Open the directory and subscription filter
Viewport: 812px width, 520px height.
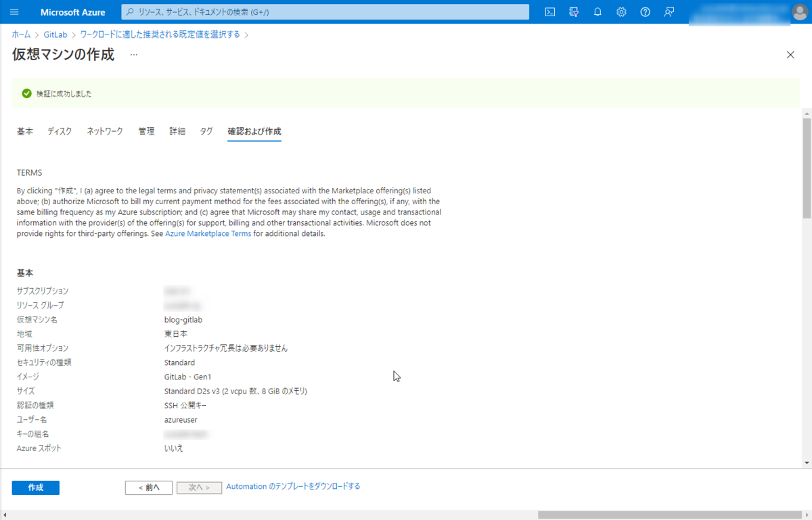[x=574, y=11]
